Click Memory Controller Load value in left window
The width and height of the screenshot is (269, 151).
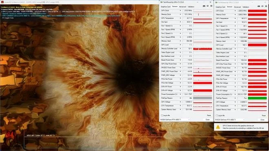click(x=187, y=49)
